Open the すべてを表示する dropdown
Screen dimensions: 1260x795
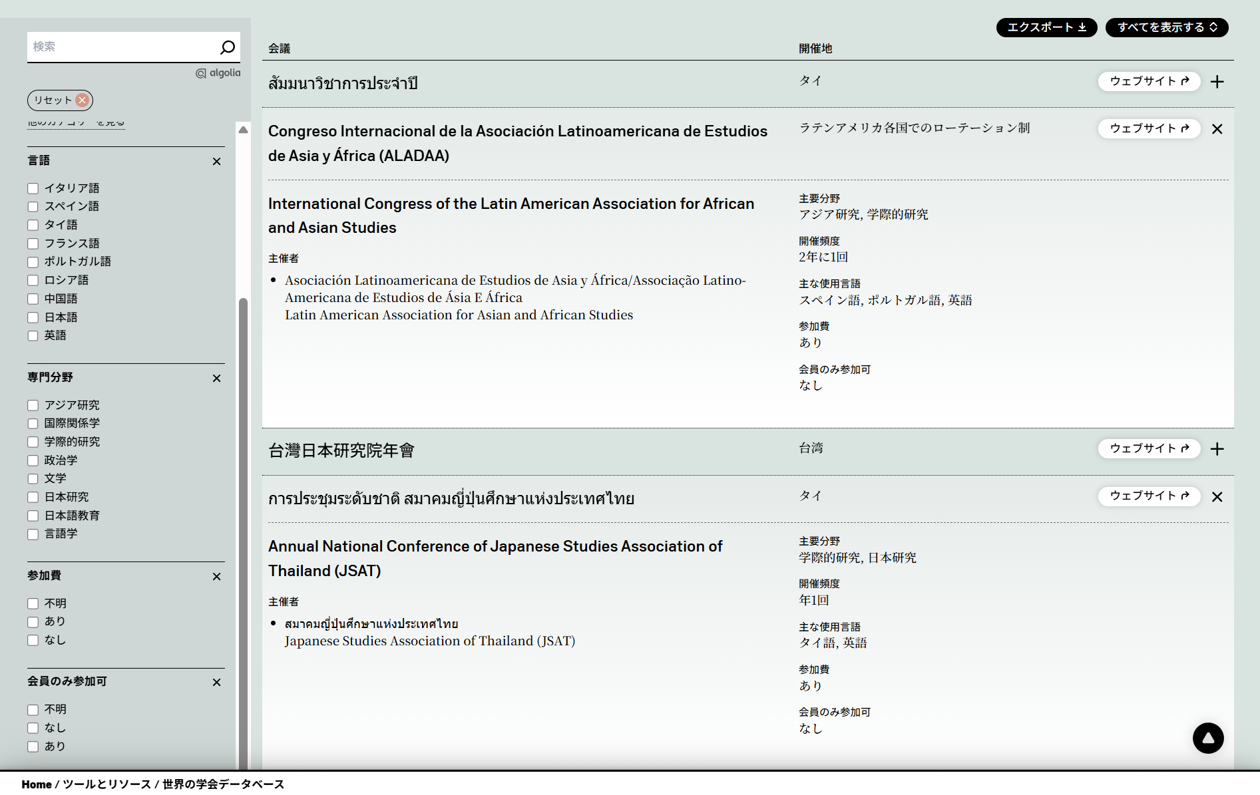[1166, 27]
